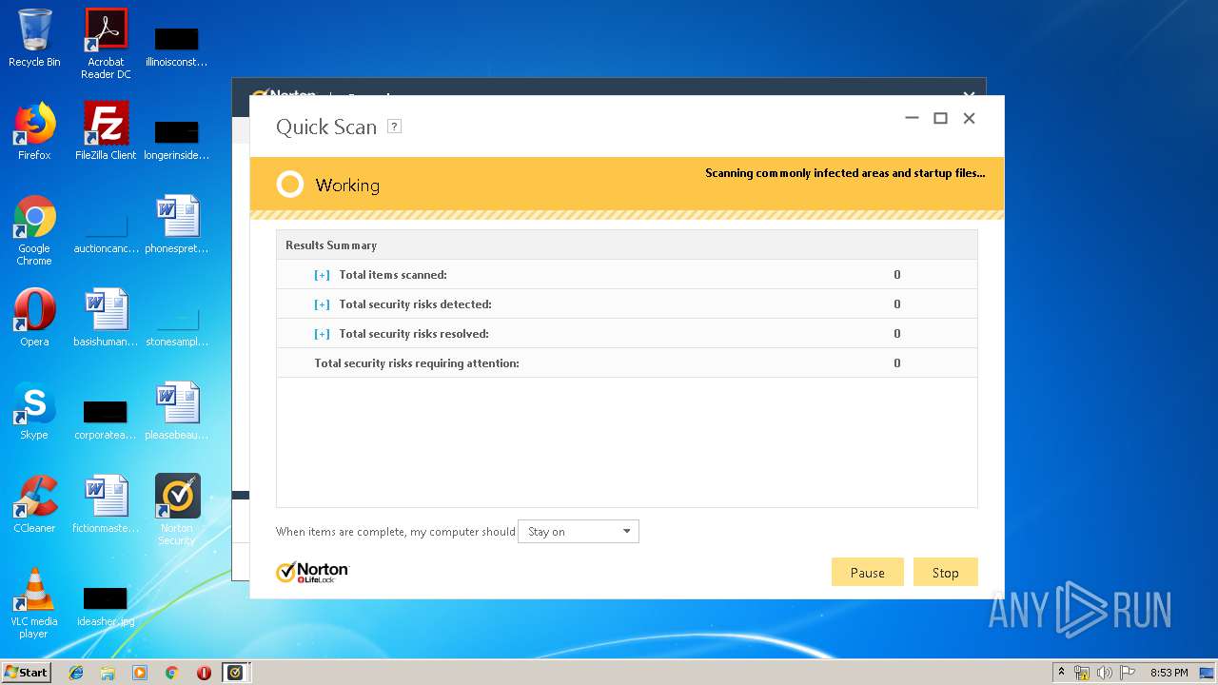This screenshot has height=685, width=1218.
Task: Select the pleasebeau... Word document
Action: click(177, 411)
